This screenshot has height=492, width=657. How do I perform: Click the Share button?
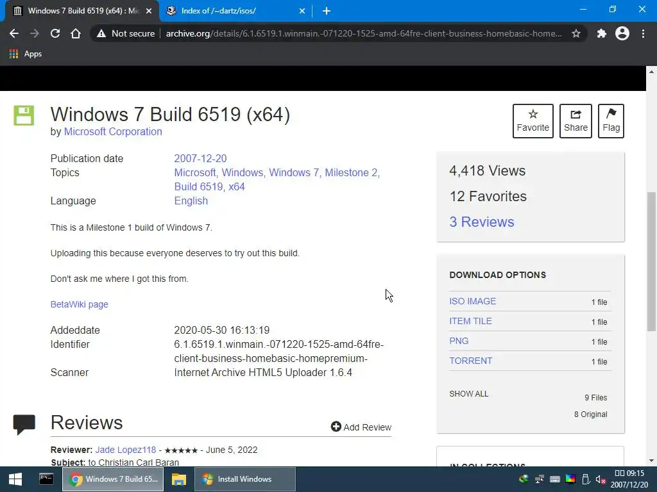click(x=576, y=121)
